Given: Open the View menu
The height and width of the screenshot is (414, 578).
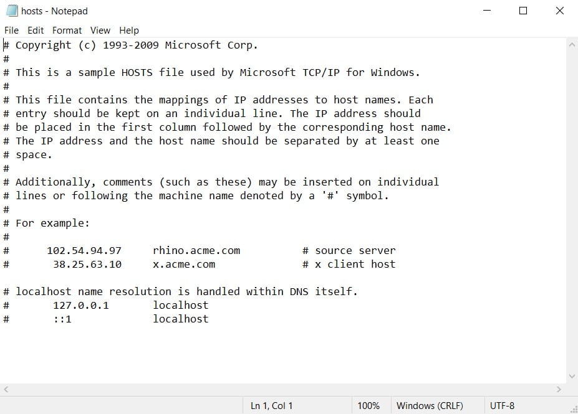Looking at the screenshot, I should pos(100,30).
